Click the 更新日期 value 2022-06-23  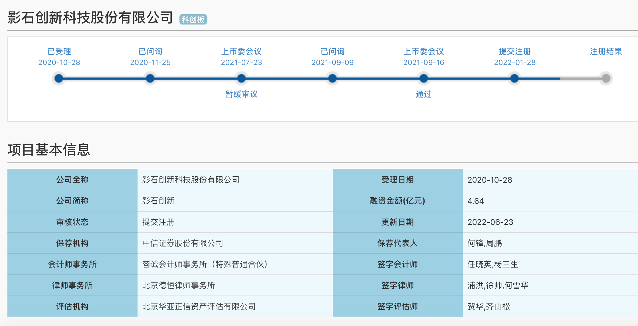[490, 222]
